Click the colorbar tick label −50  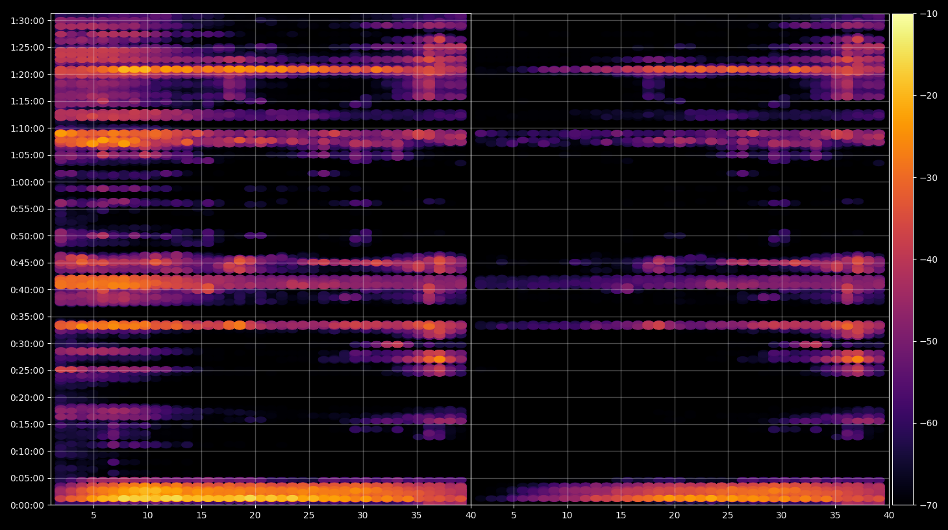(x=929, y=341)
